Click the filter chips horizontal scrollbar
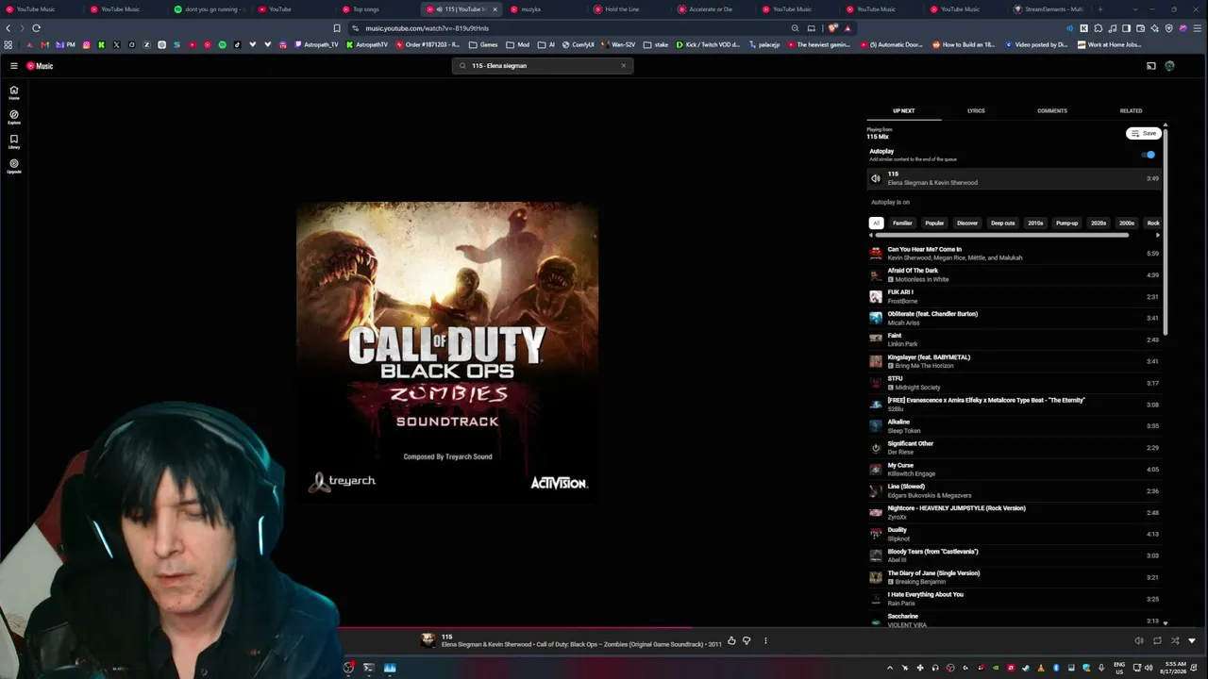The width and height of the screenshot is (1208, 679). pyautogui.click(x=1002, y=235)
